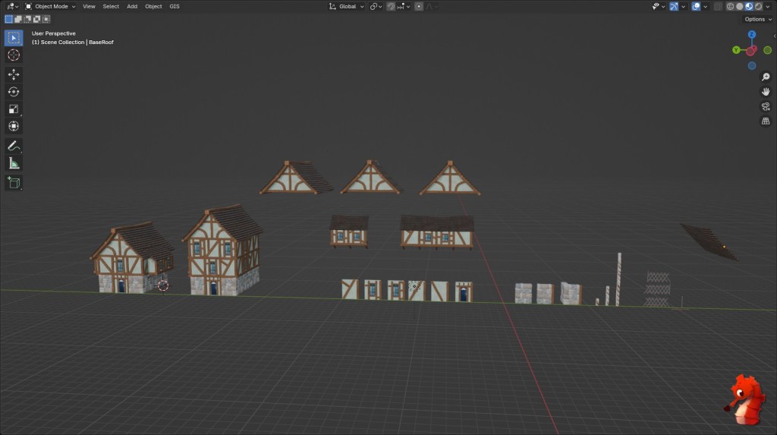Toggle camera view with camera icon

(766, 106)
